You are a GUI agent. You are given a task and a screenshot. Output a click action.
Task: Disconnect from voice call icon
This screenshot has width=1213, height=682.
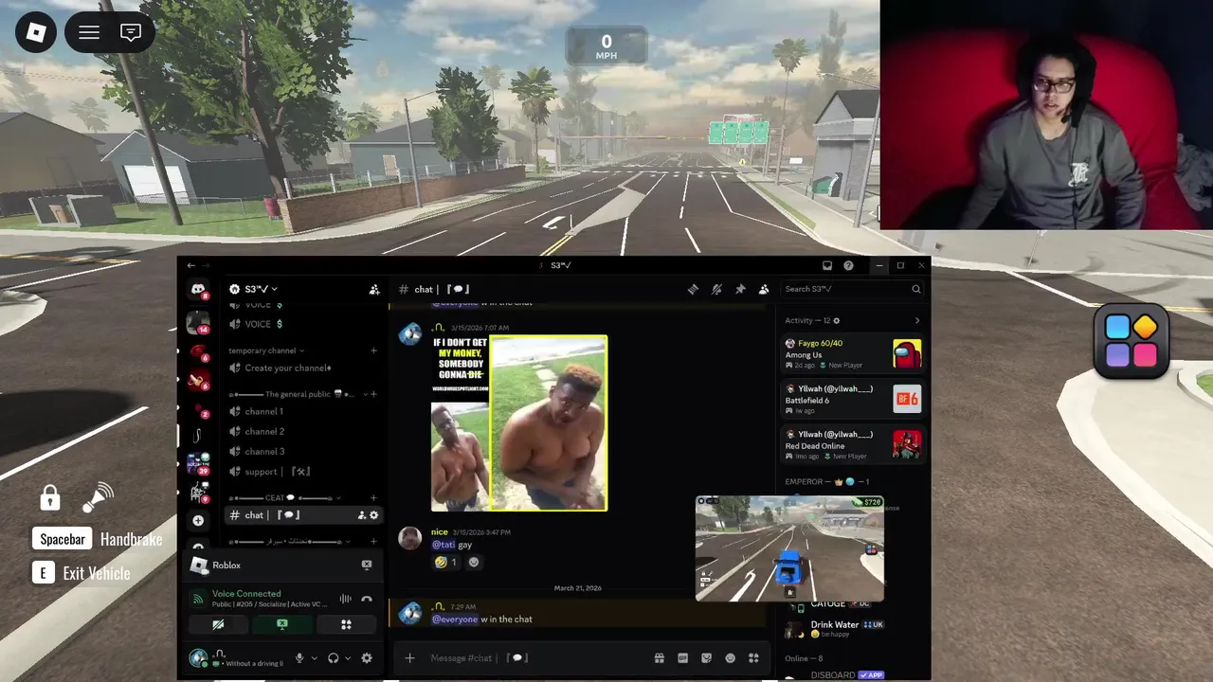point(367,599)
